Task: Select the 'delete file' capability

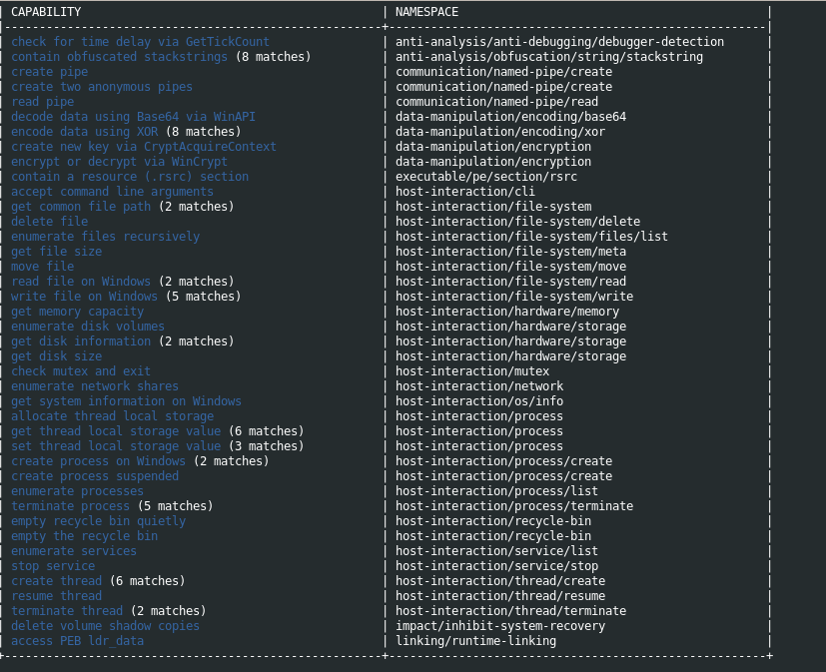Action: coord(50,222)
